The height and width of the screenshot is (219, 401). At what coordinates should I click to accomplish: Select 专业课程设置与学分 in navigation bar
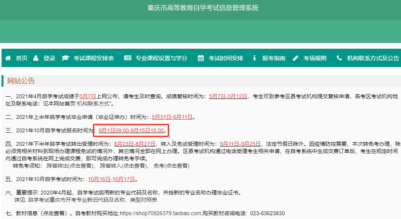click(x=161, y=58)
